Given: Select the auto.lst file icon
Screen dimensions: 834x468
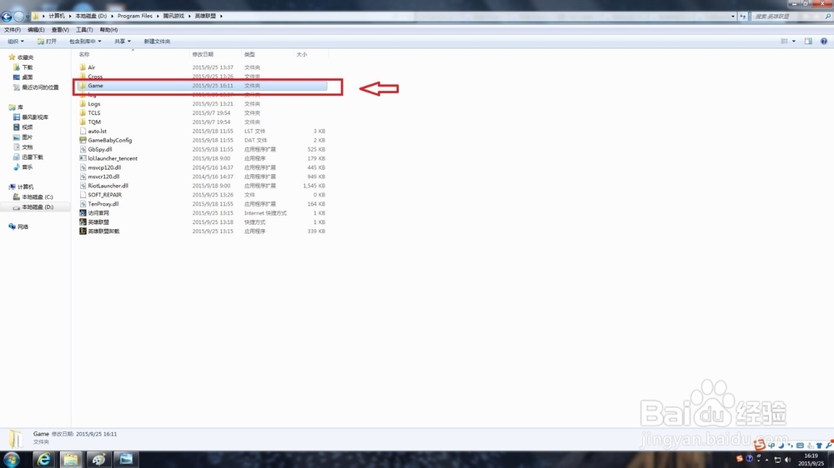Looking at the screenshot, I should pos(83,131).
